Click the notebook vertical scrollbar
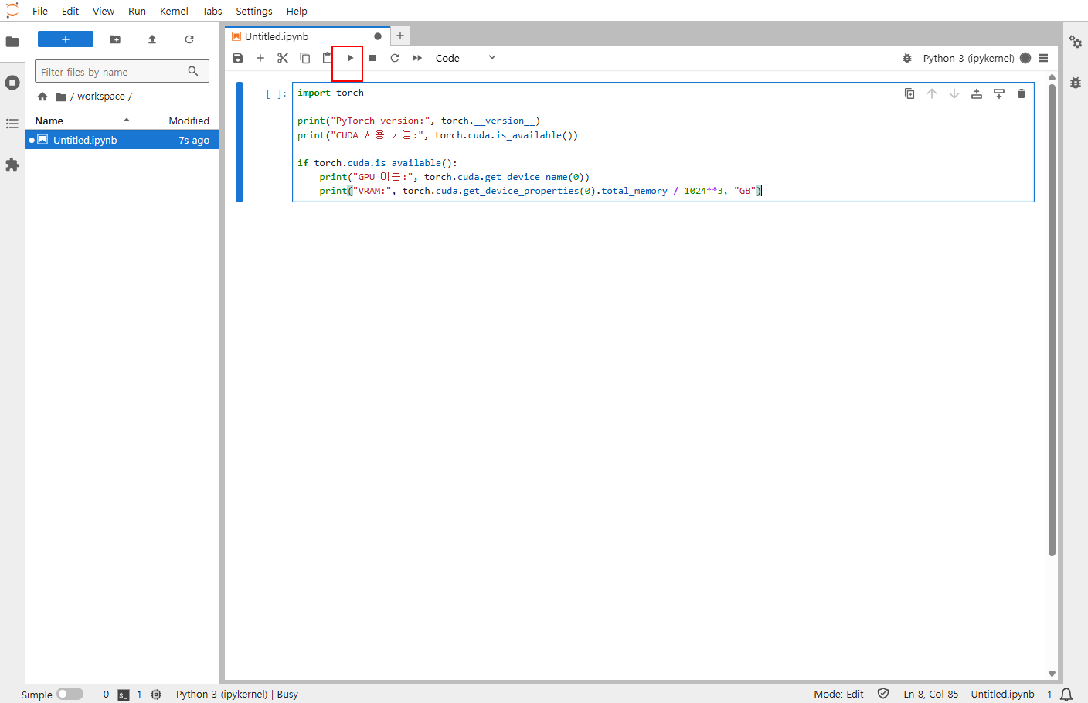Viewport: 1088px width, 703px height. tap(1052, 320)
